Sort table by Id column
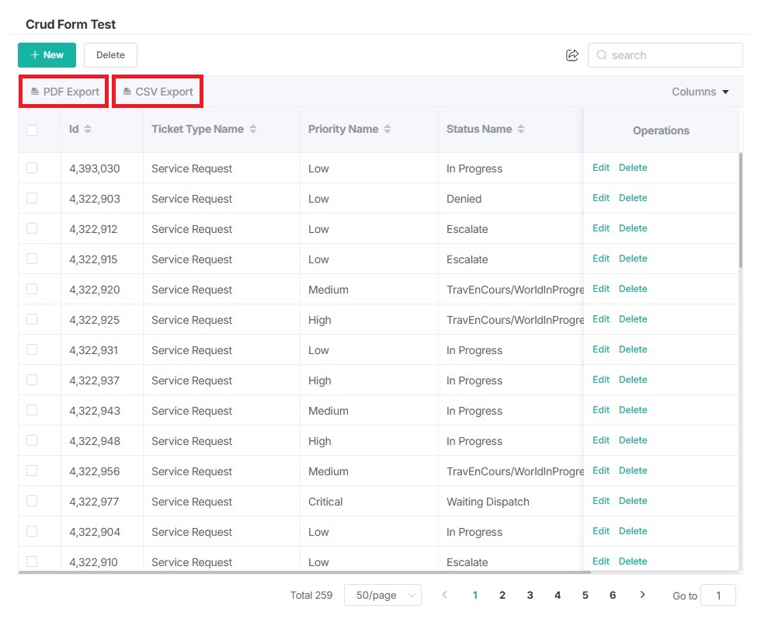 click(x=88, y=130)
